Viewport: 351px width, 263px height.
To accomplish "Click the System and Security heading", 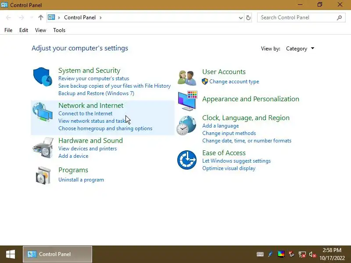I will pos(90,71).
